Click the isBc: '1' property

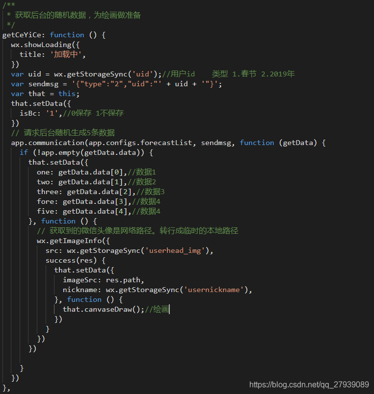pos(39,113)
